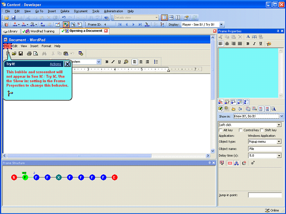Click the bold B in WordPad format bar

point(107,62)
